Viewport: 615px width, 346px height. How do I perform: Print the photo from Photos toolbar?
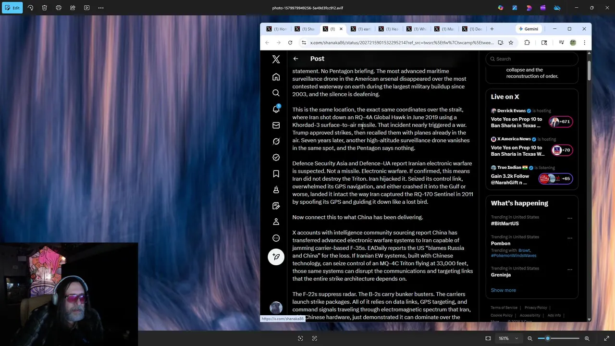tap(59, 8)
